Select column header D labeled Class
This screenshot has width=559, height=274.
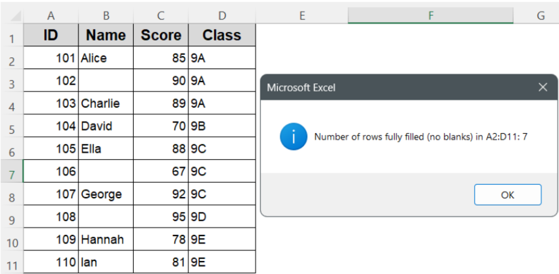[x=222, y=15]
